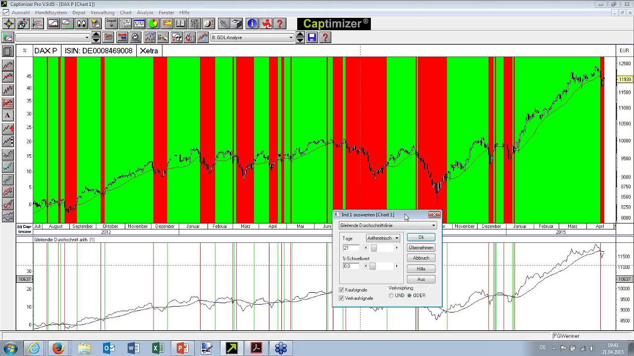The height and width of the screenshot is (356, 634).
Task: Click the magnifier chart zoom icon
Action: pyautogui.click(x=136, y=38)
